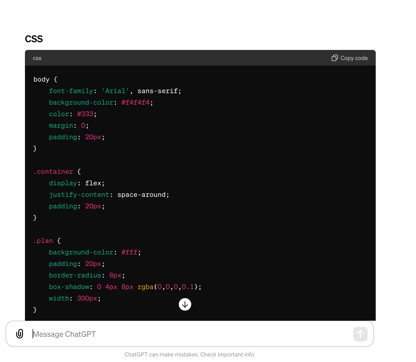The height and width of the screenshot is (362, 416).
Task: Focus the Message ChatGPT input field
Action: pyautogui.click(x=190, y=334)
